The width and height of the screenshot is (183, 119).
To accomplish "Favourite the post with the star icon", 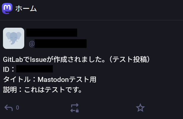I will 140,108.
